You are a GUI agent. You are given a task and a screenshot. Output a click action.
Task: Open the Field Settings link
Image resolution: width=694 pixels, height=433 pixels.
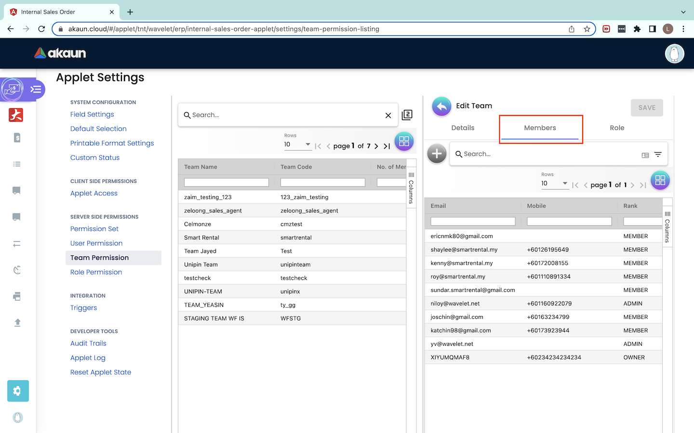(x=92, y=115)
